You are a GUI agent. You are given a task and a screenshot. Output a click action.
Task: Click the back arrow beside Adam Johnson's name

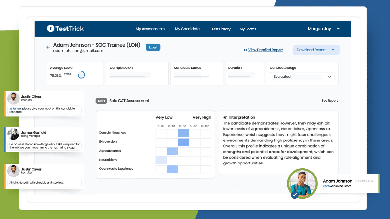coord(47,47)
